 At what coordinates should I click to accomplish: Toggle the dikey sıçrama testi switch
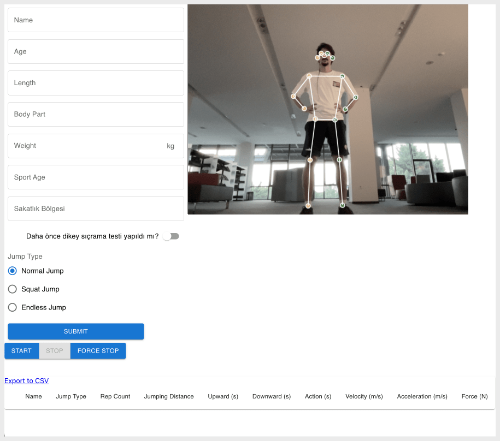pyautogui.click(x=172, y=236)
